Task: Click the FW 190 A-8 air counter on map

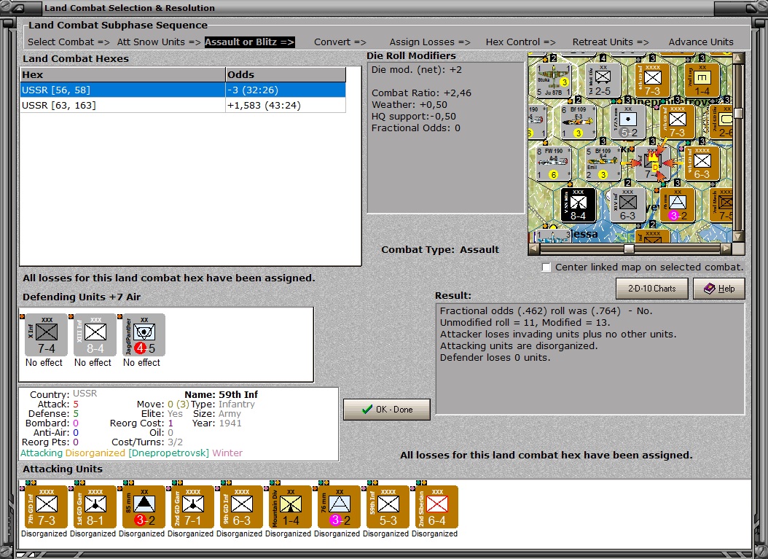Action: (x=554, y=164)
